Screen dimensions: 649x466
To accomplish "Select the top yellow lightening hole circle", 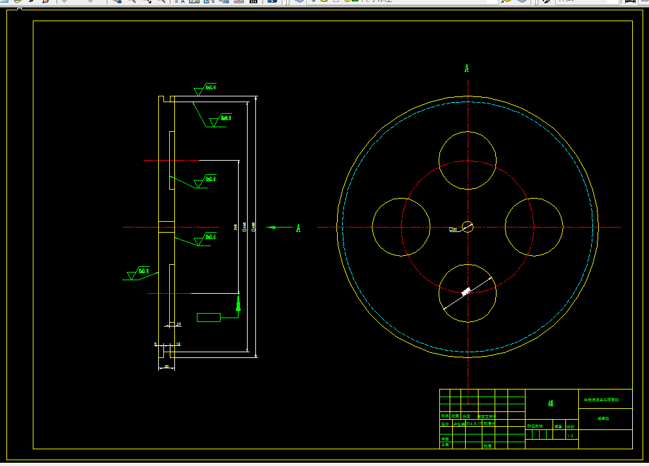I will click(468, 161).
